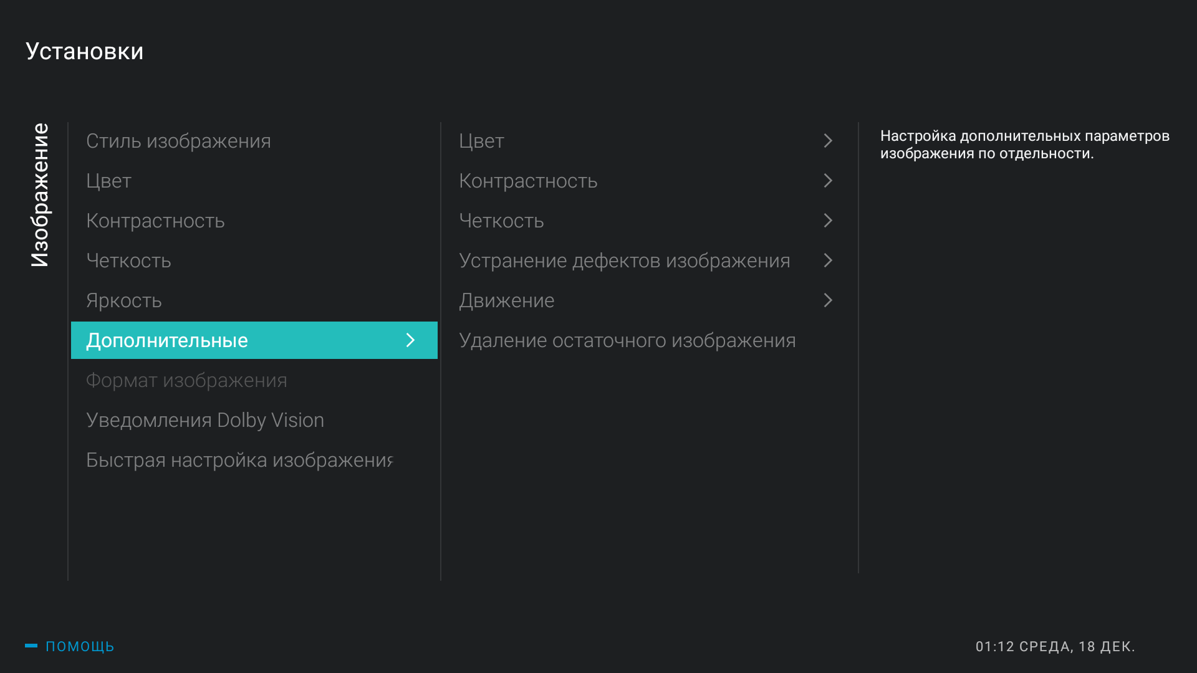Select the dimmed Формат изображения item
The height and width of the screenshot is (673, 1197).
[186, 381]
